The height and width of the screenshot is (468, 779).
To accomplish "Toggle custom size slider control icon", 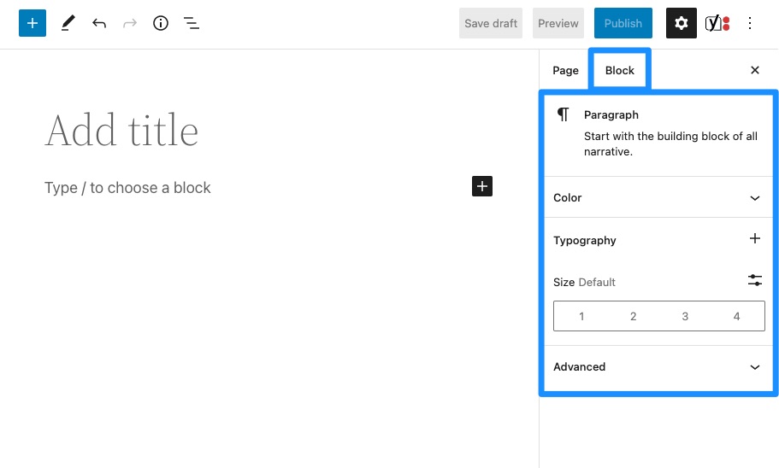I will coord(754,280).
